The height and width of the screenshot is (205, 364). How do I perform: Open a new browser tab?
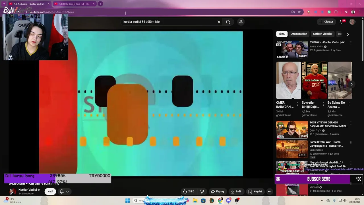coord(100,4)
